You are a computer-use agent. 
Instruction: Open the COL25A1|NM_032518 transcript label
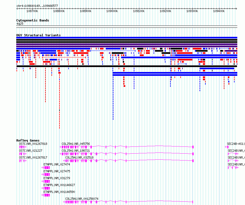[x=79, y=157]
